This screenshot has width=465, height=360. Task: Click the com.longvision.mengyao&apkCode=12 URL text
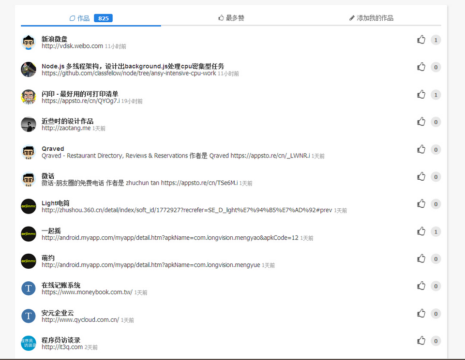click(170, 238)
